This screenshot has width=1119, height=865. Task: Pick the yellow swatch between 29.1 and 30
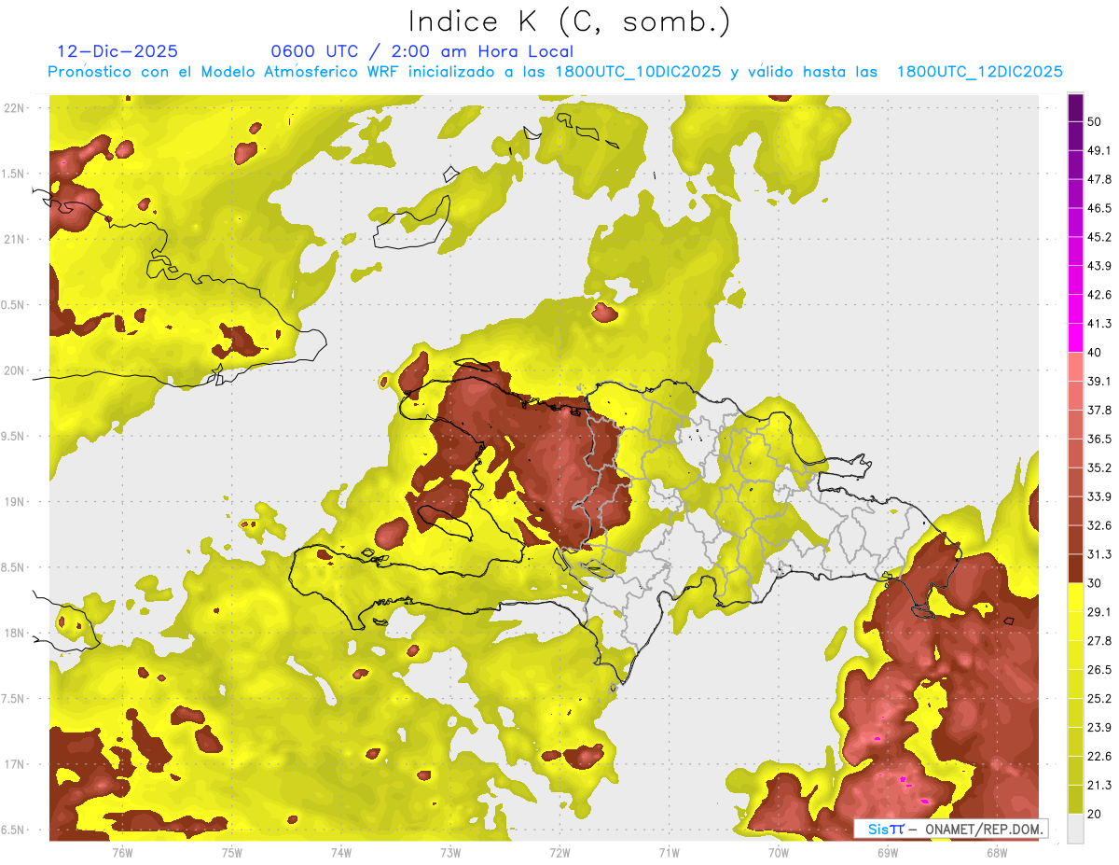pos(1075,597)
